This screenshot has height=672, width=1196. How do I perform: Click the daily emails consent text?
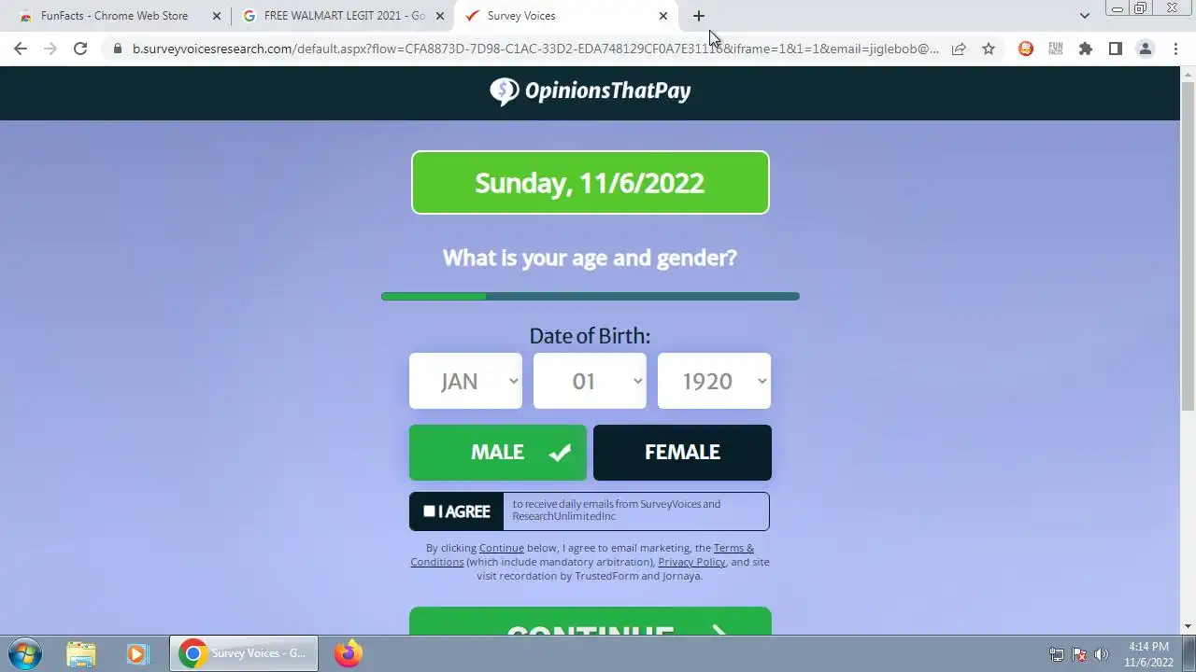click(x=617, y=510)
